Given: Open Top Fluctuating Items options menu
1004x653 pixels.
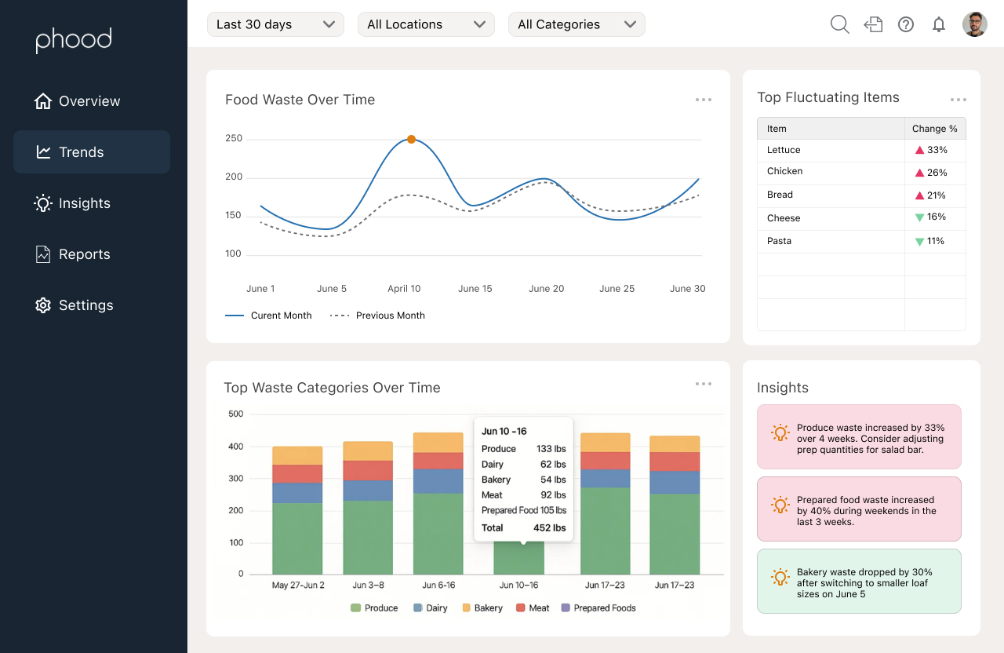Looking at the screenshot, I should [x=959, y=100].
